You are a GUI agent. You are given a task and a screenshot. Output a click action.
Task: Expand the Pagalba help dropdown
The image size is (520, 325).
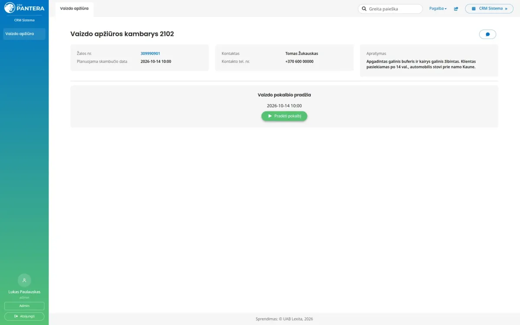[438, 9]
